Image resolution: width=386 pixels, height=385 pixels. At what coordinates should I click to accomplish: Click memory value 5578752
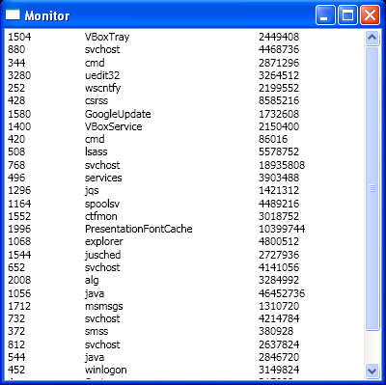point(279,151)
